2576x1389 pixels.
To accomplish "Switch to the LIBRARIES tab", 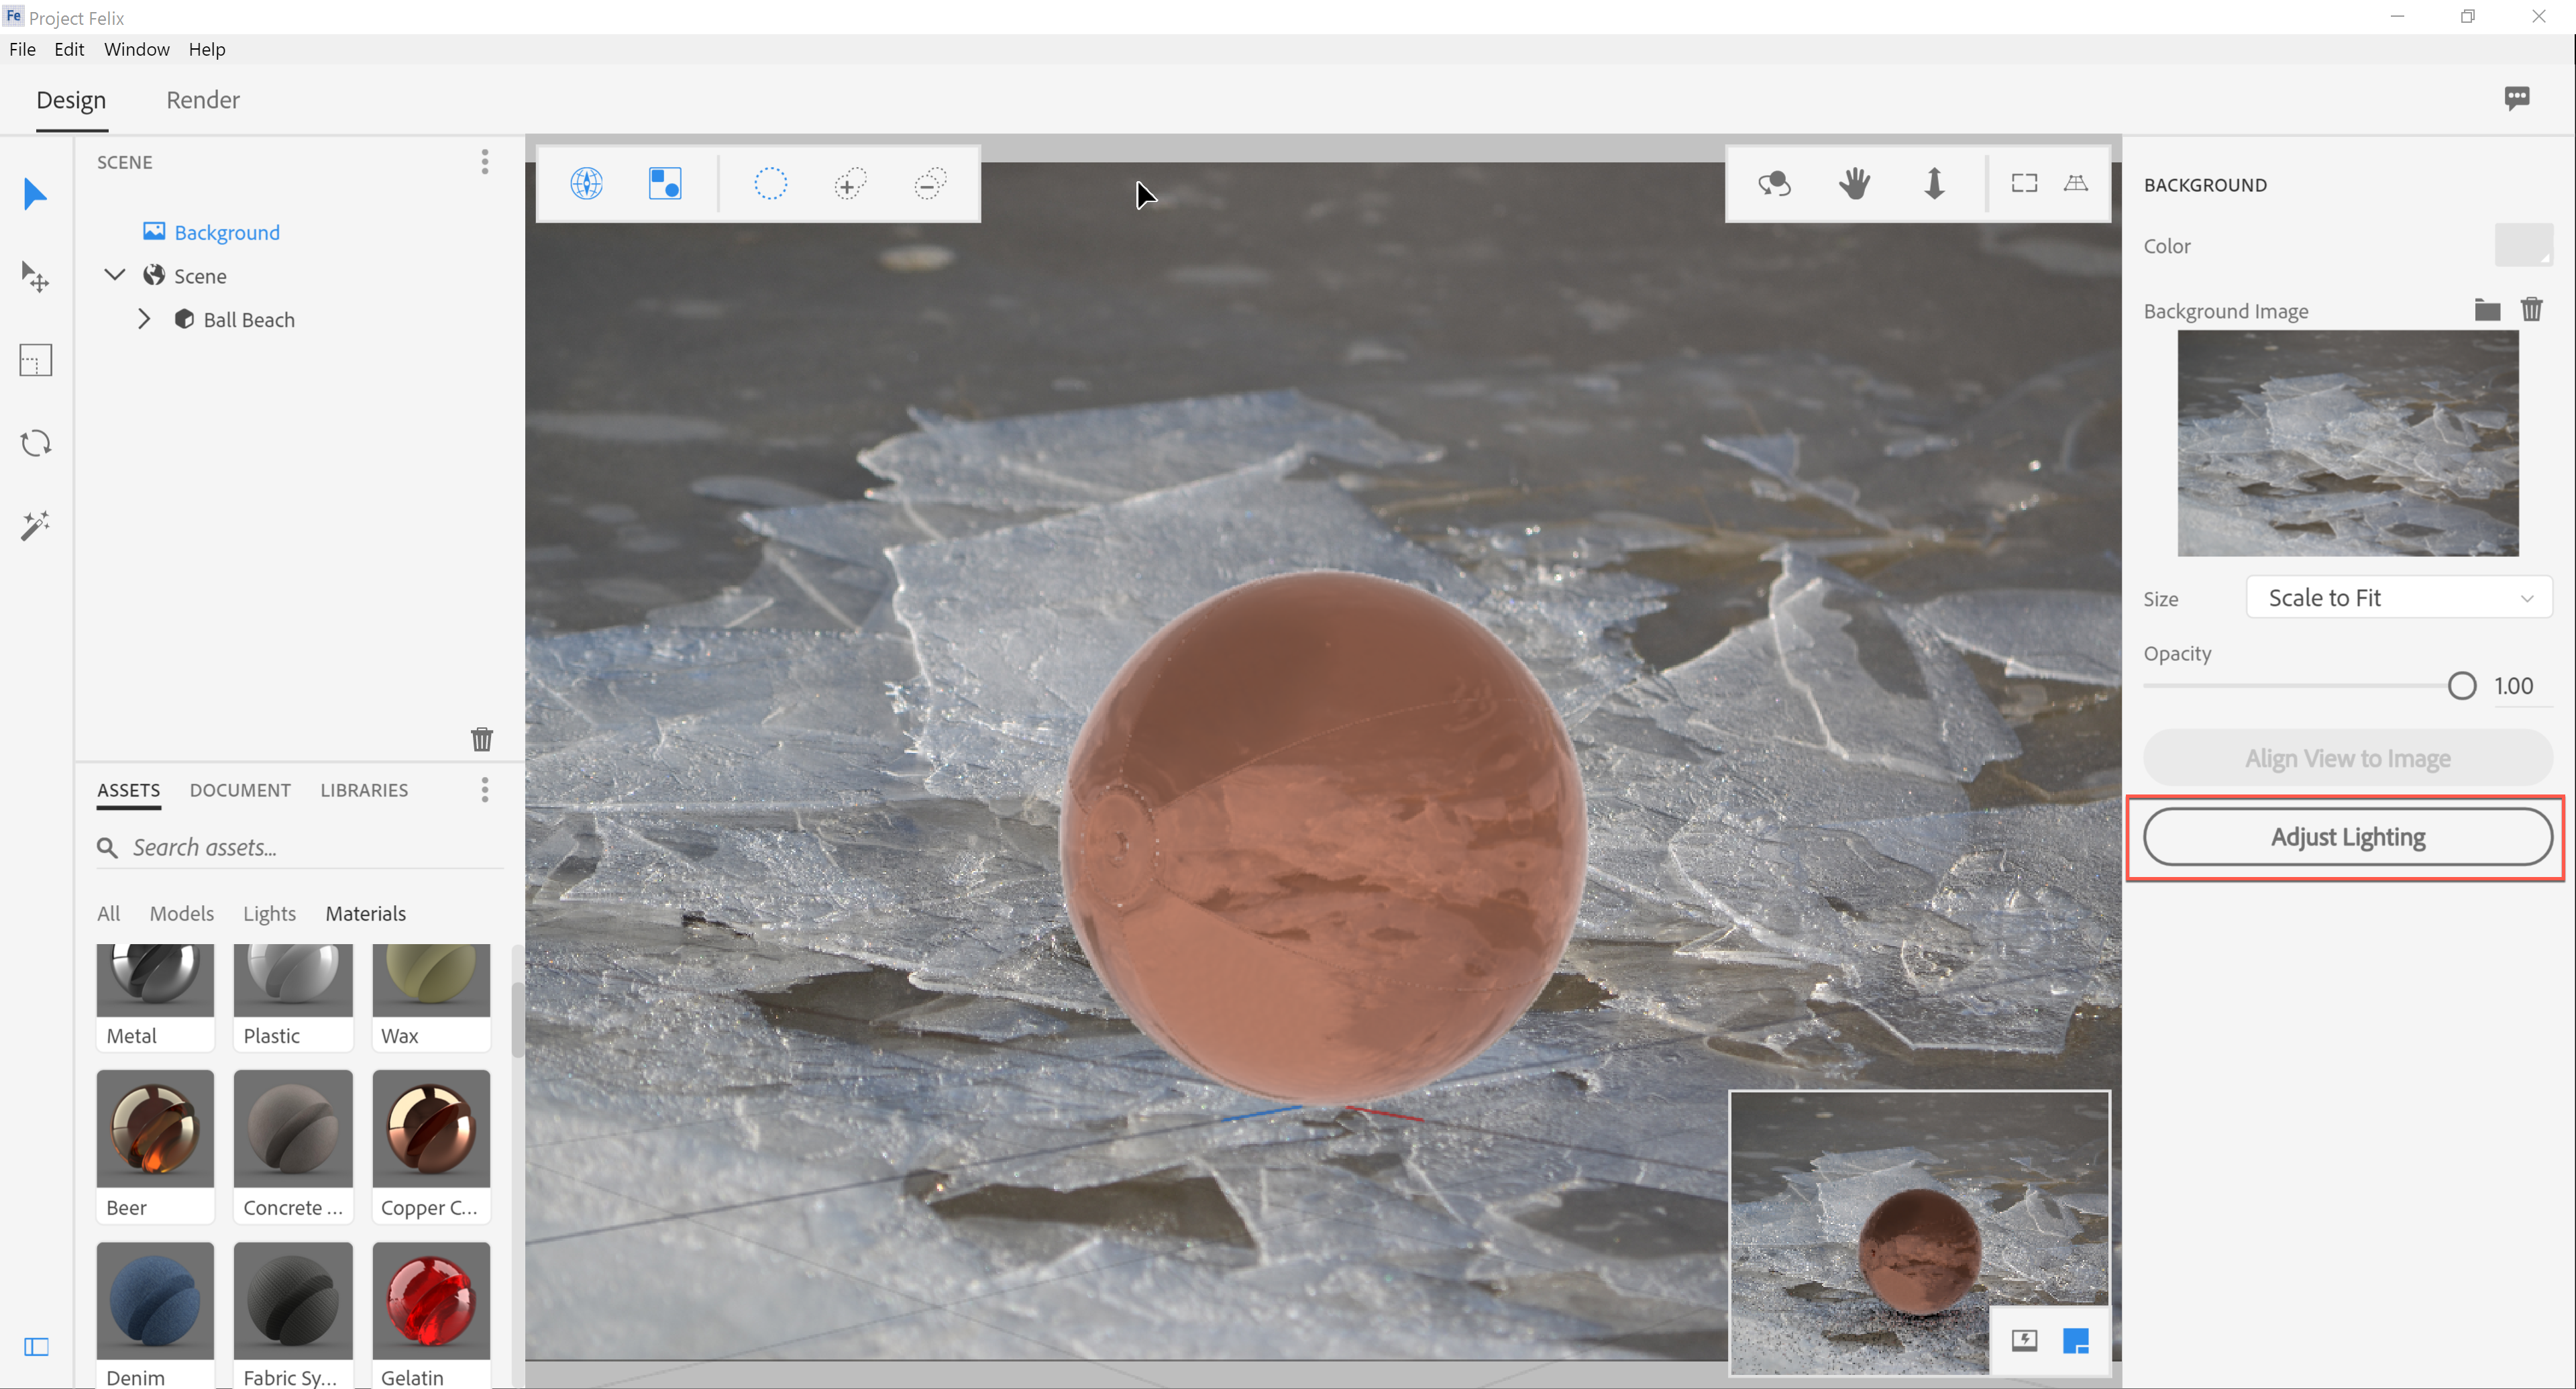I will pyautogui.click(x=364, y=790).
